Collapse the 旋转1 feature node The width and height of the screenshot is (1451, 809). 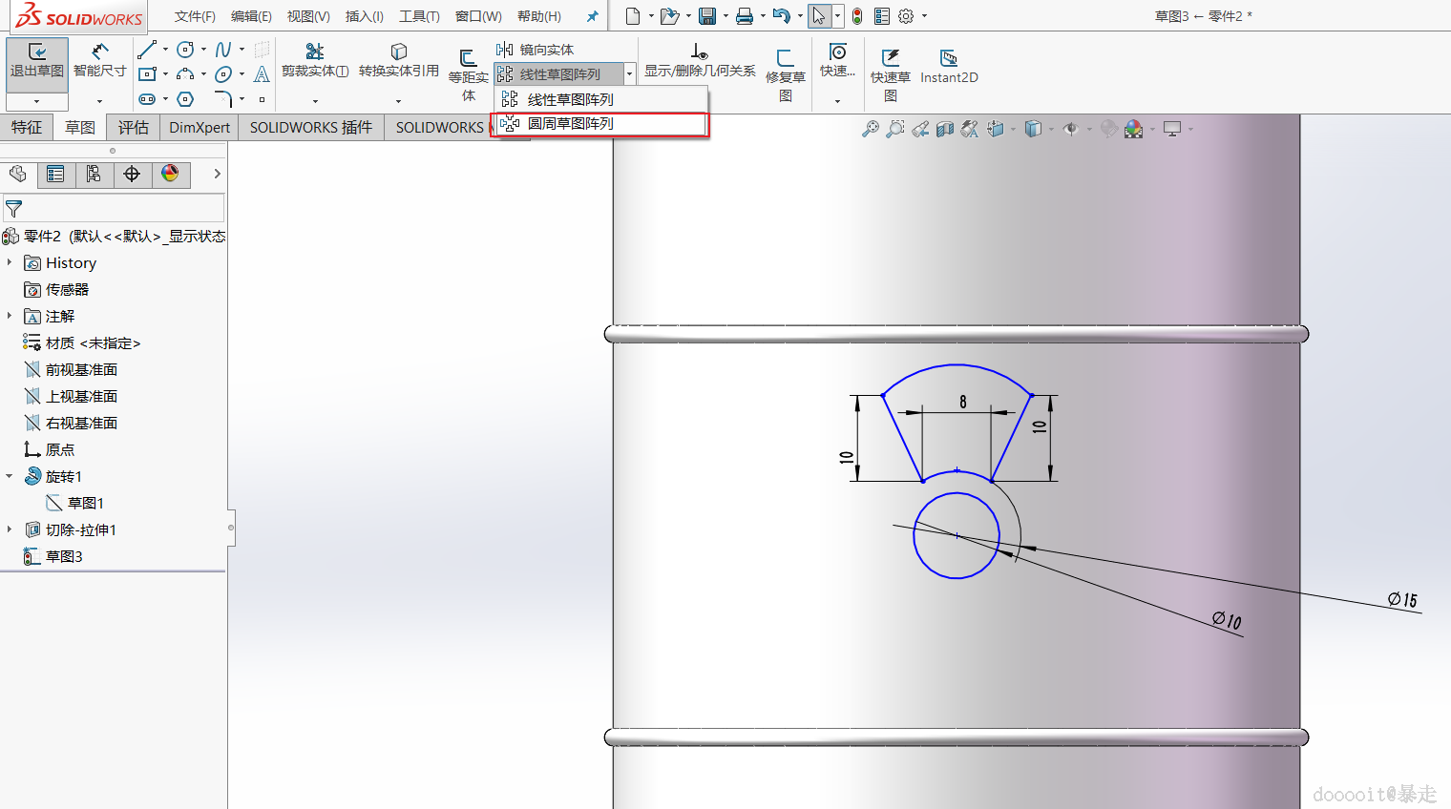(10, 476)
